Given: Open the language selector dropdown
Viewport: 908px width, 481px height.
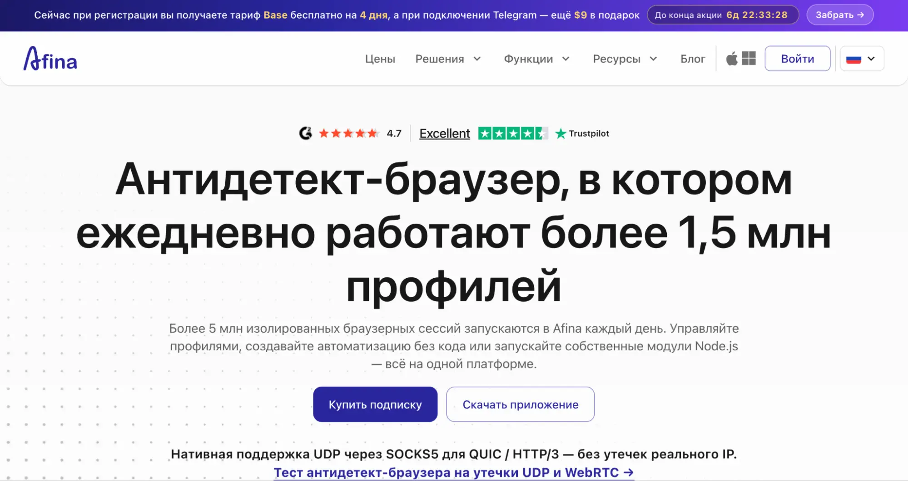Looking at the screenshot, I should click(862, 59).
